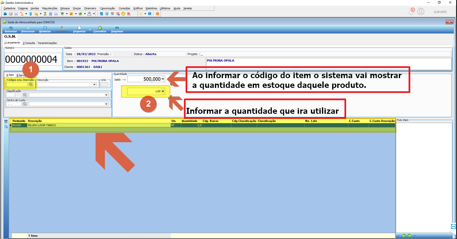
Task: Click the Quantidade column header in grid
Action: point(189,121)
